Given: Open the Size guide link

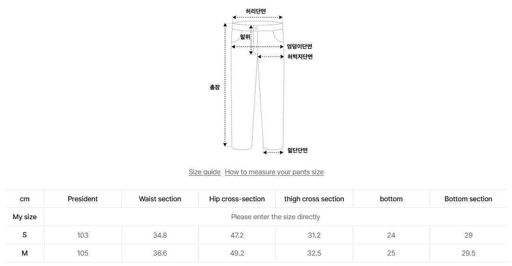Looking at the screenshot, I should coord(204,172).
